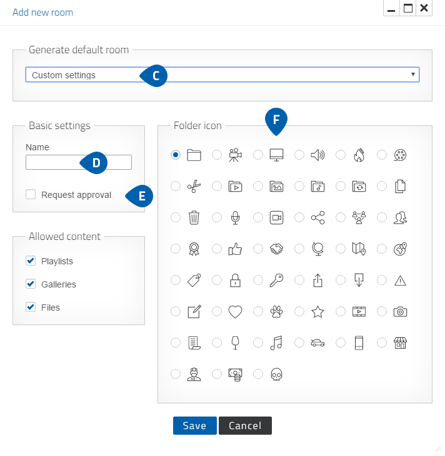Image resolution: width=445 pixels, height=456 pixels.
Task: Click the film strip play icon
Action: coord(359,312)
